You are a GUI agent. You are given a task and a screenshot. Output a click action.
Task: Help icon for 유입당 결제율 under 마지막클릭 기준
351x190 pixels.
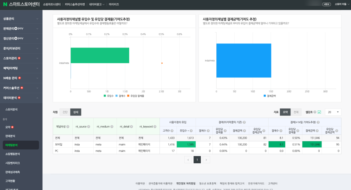coord(225,131)
